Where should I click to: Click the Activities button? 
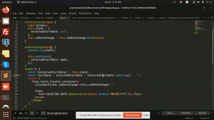pos(7,2)
